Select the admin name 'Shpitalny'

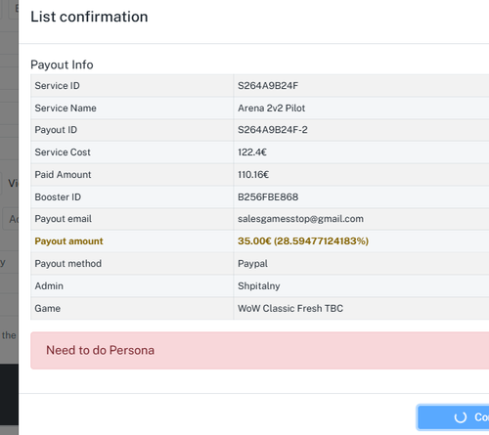[x=259, y=286]
